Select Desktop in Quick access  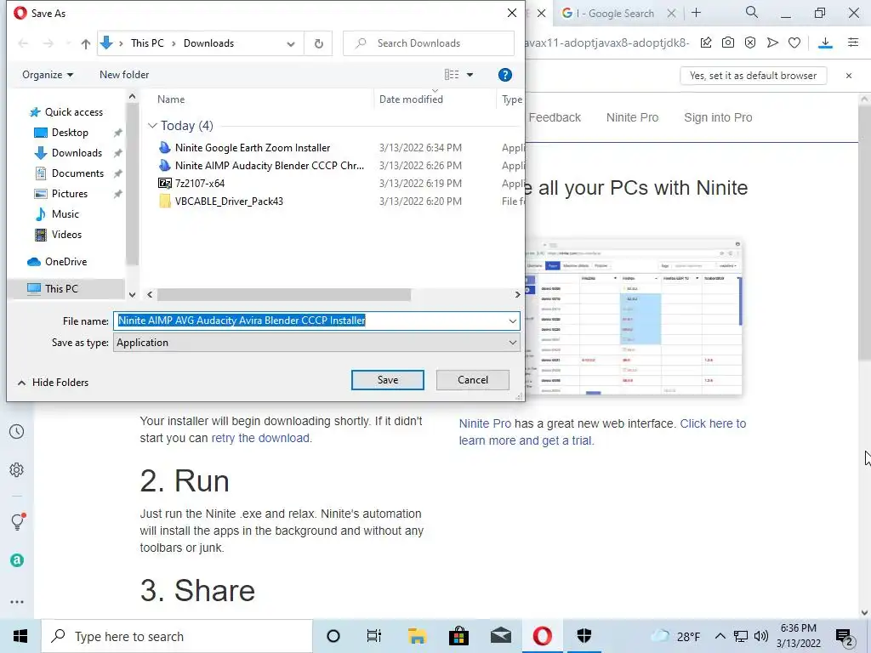click(70, 133)
